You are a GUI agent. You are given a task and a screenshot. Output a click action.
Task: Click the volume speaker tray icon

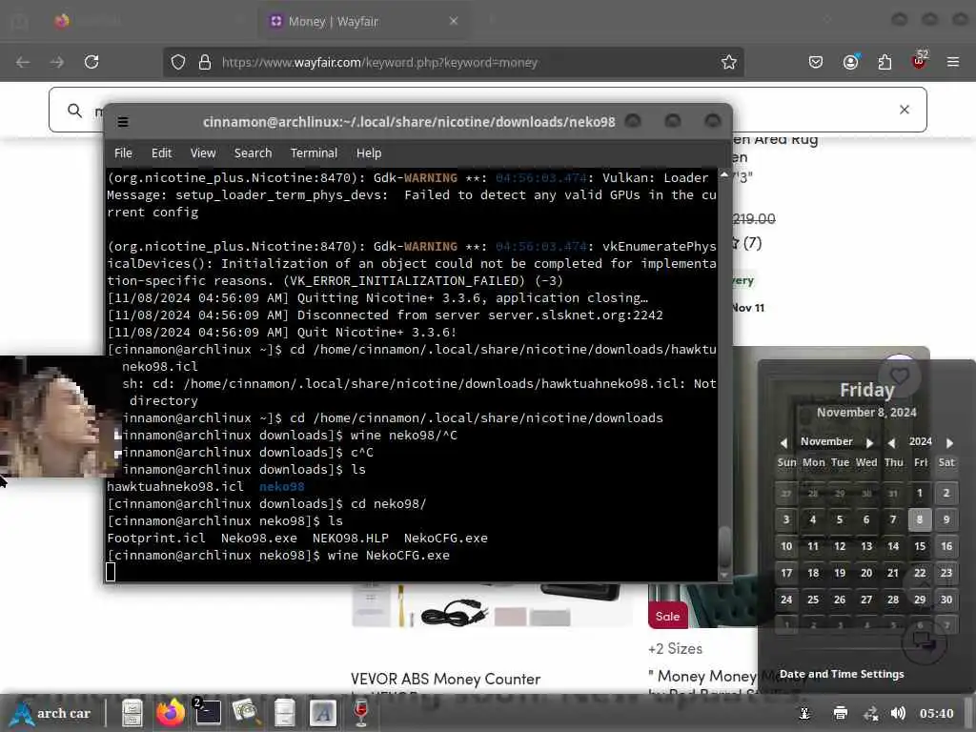[898, 713]
